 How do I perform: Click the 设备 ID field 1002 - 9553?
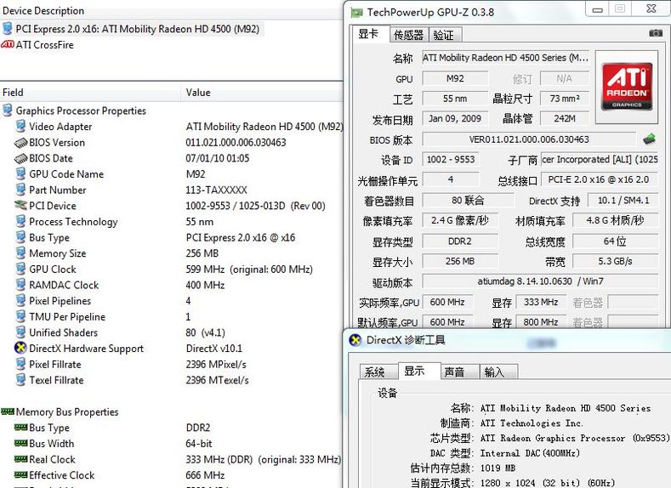(x=451, y=160)
